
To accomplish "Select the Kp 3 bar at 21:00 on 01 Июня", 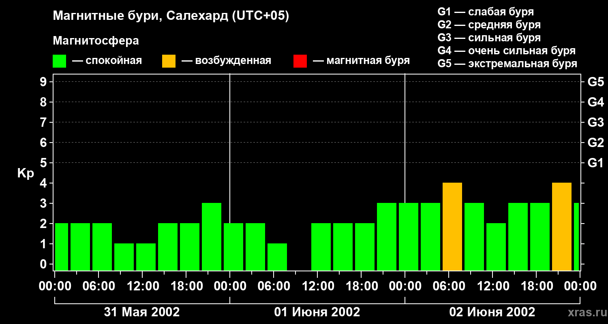I will point(387,237).
